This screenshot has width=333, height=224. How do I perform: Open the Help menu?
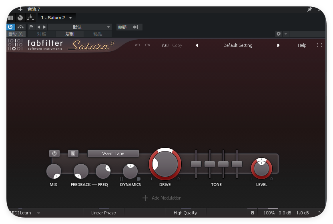point(302,45)
